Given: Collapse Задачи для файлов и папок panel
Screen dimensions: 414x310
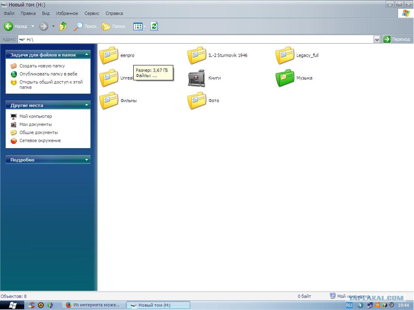Looking at the screenshot, I should [x=86, y=54].
